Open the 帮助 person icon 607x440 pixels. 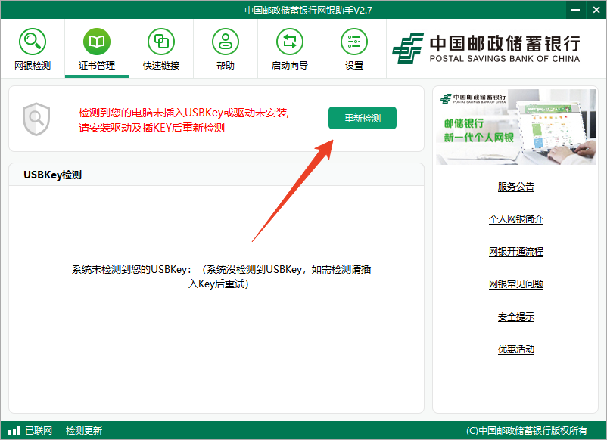(x=226, y=42)
